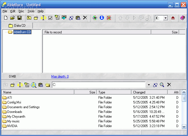Open the Edit menu
Screen dimensions: 188x136
click(x=13, y=11)
